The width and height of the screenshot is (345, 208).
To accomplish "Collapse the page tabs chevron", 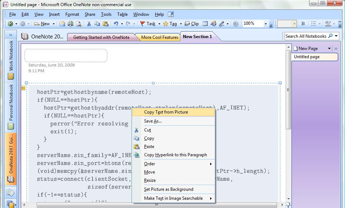I will [x=336, y=48].
